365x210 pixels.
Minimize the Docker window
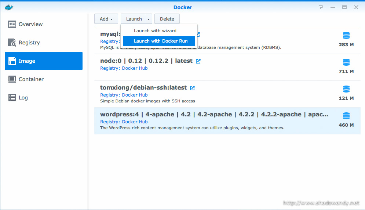click(x=333, y=7)
